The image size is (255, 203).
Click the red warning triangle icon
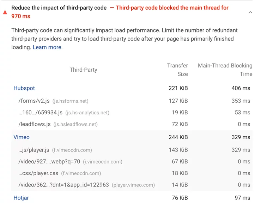pos(5,12)
